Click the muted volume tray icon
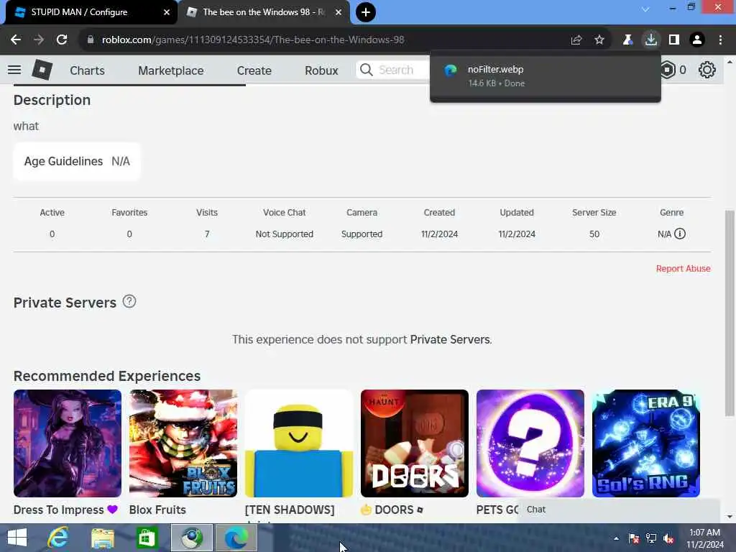The width and height of the screenshot is (736, 552). coord(668,538)
